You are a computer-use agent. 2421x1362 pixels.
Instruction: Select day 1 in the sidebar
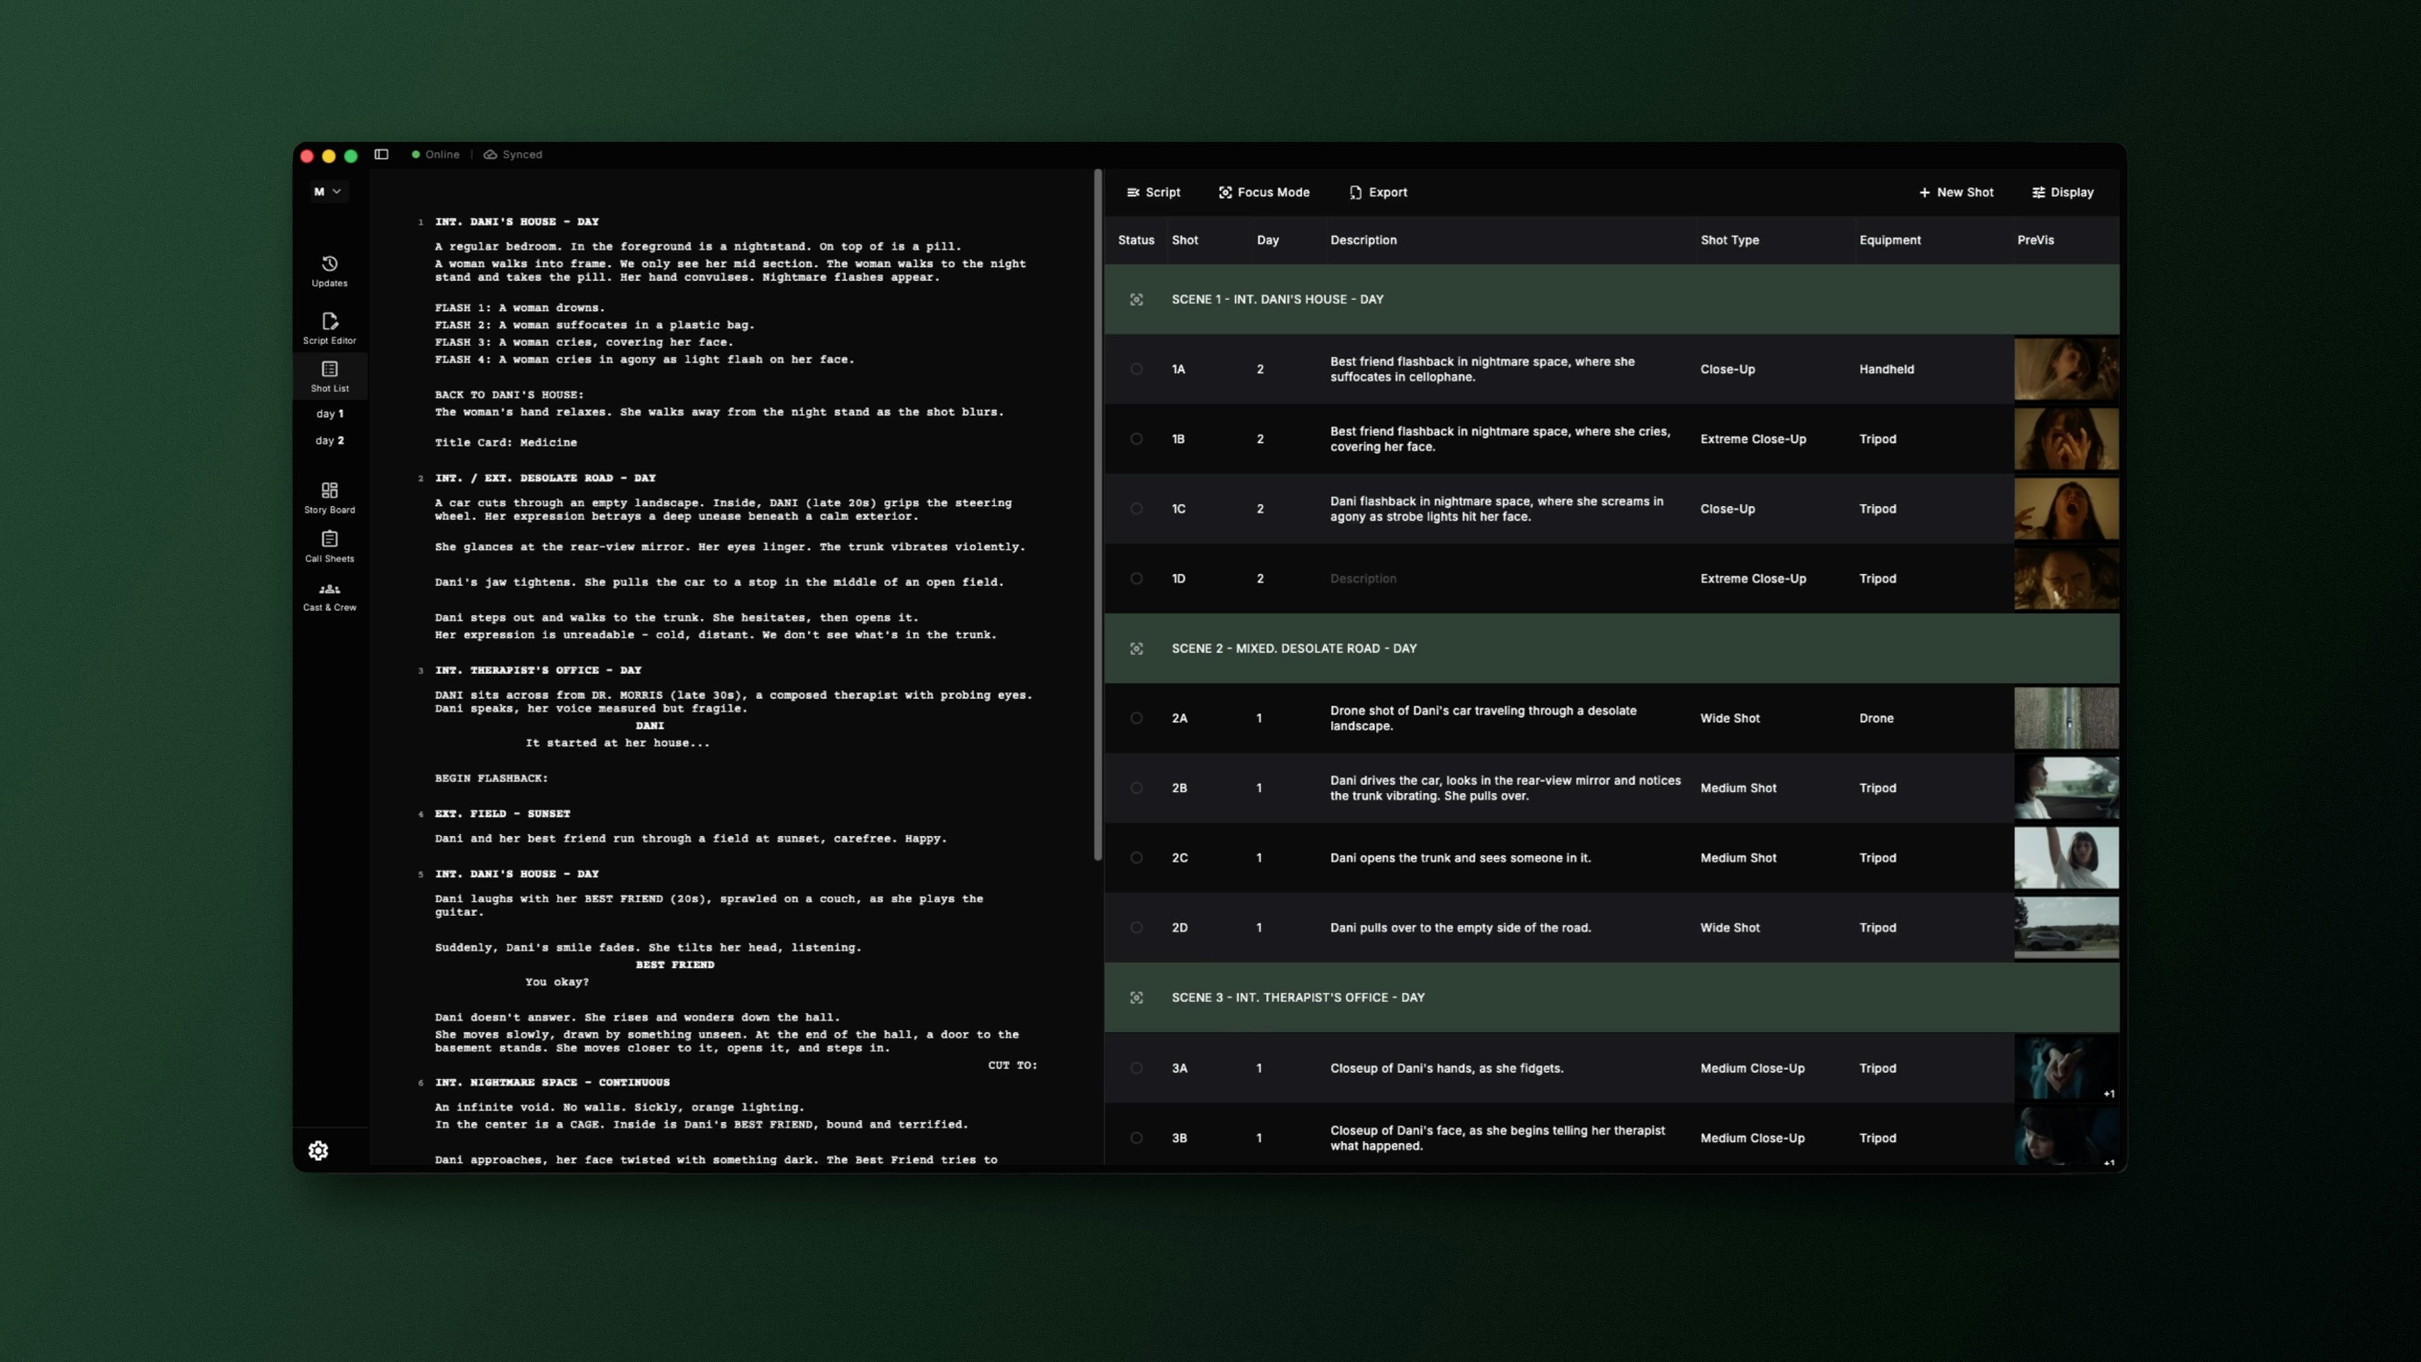pos(329,414)
